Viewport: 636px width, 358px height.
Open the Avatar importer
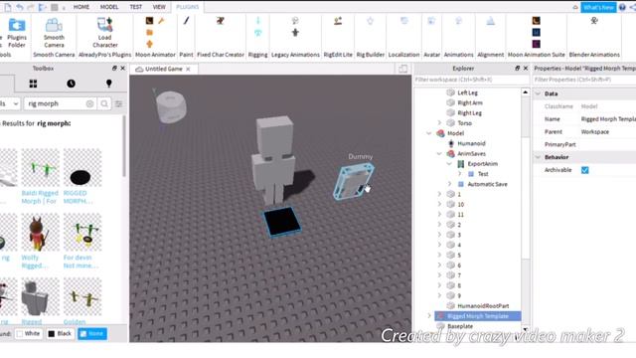[431, 21]
